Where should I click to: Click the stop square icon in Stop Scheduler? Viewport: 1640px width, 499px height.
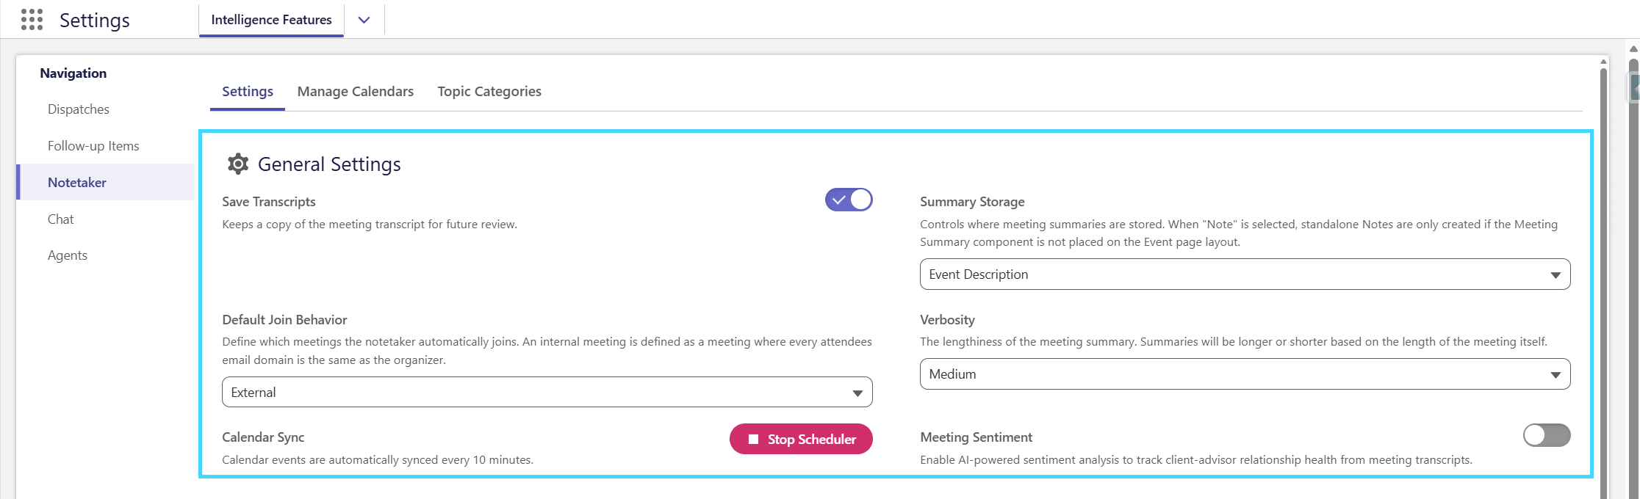pos(753,439)
